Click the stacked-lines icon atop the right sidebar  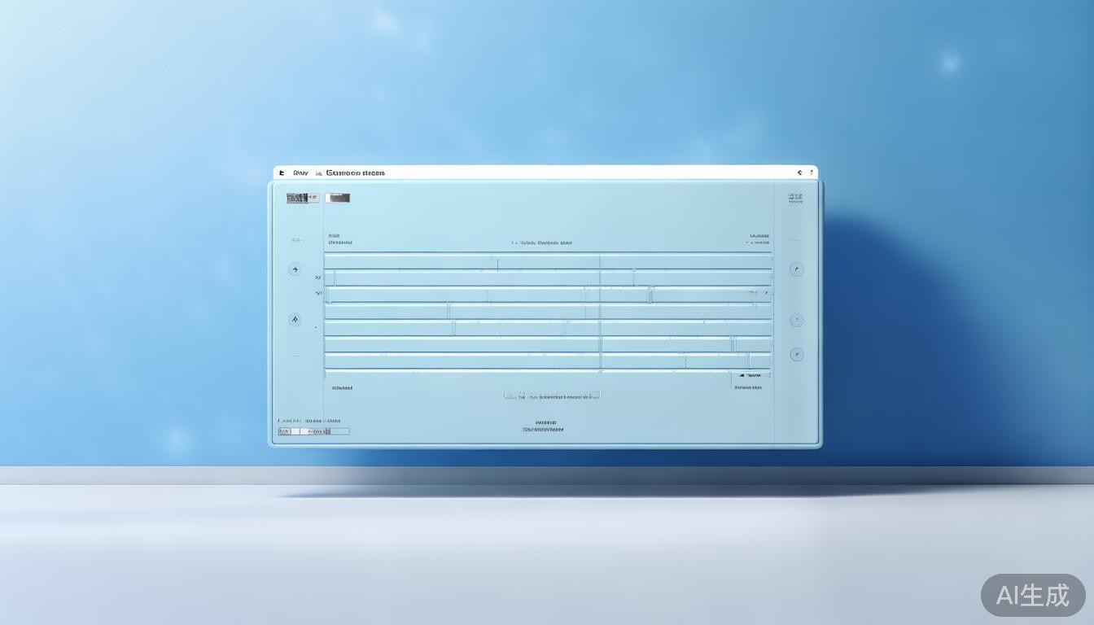tap(794, 198)
